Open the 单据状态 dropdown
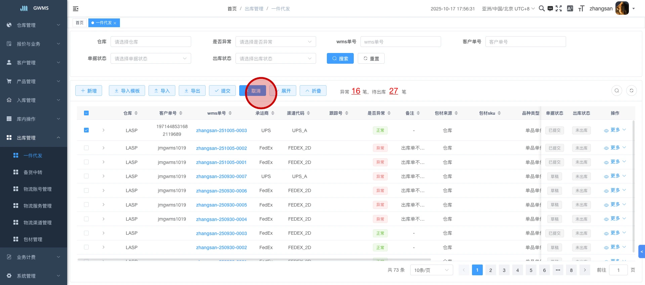This screenshot has width=645, height=285. click(x=150, y=58)
